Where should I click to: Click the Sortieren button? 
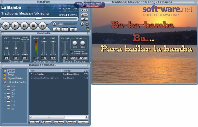(x=59, y=122)
